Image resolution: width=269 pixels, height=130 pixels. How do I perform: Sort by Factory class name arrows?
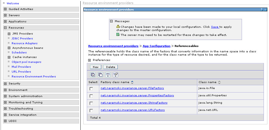click(132, 82)
